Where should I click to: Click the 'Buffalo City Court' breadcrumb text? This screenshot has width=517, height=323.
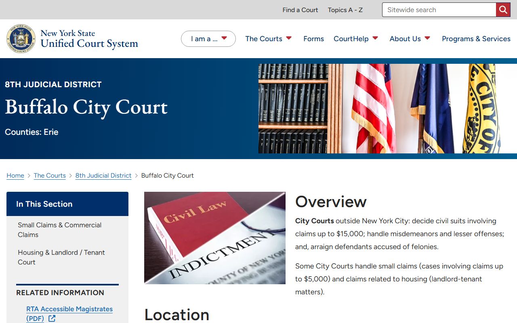pos(168,176)
